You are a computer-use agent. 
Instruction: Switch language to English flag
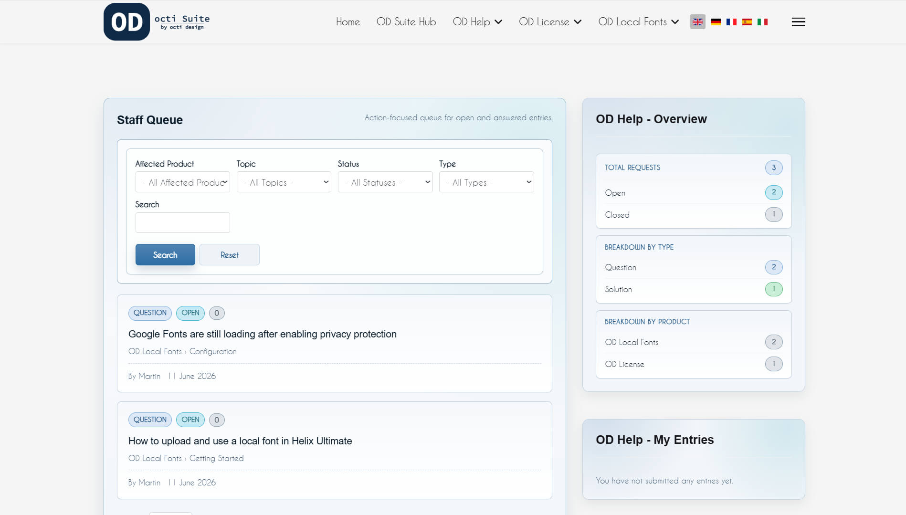pos(697,22)
